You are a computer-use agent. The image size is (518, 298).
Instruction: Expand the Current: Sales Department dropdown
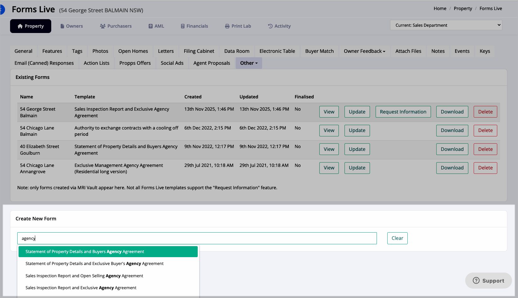coord(446,25)
